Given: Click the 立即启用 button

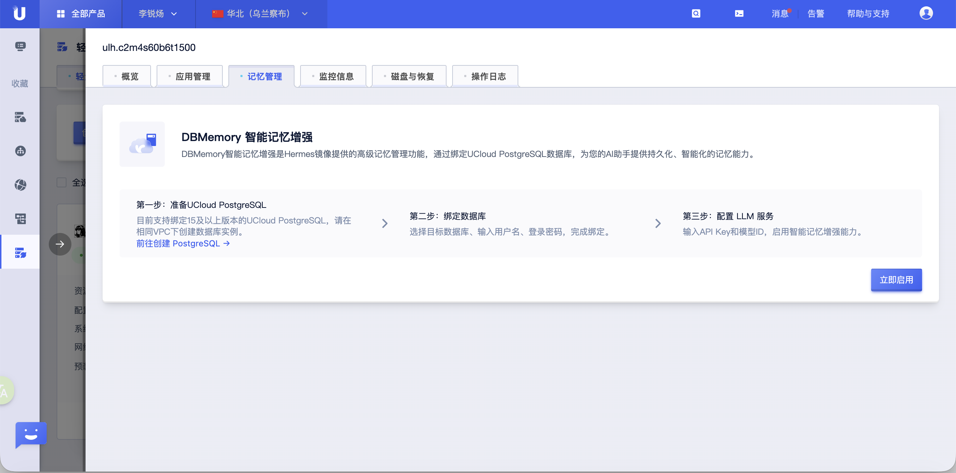Looking at the screenshot, I should (x=896, y=280).
